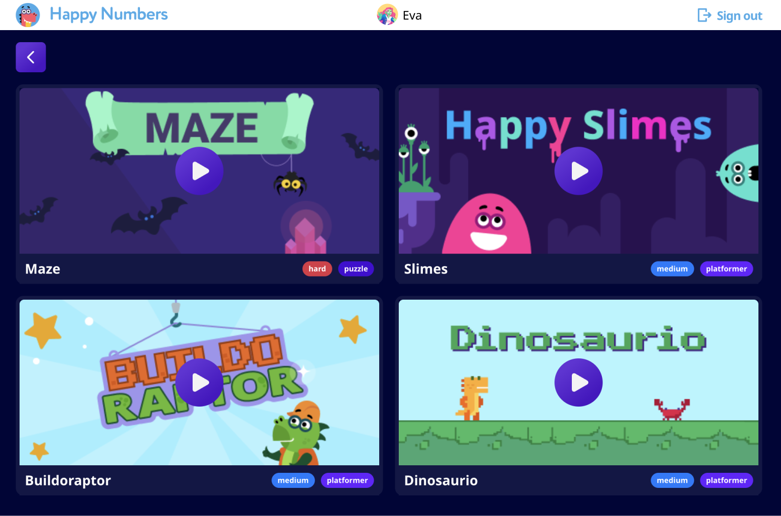Choose the medium tag on Buildoraptor
The height and width of the screenshot is (516, 781).
[x=293, y=480]
